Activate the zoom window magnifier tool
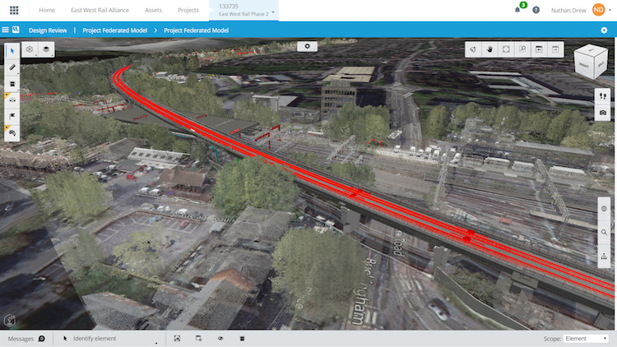Viewport: 617px width, 347px height. [522, 49]
